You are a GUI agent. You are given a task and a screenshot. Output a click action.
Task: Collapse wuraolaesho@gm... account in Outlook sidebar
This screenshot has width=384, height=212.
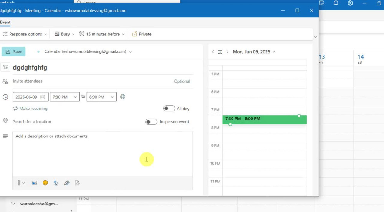[x=13, y=204]
